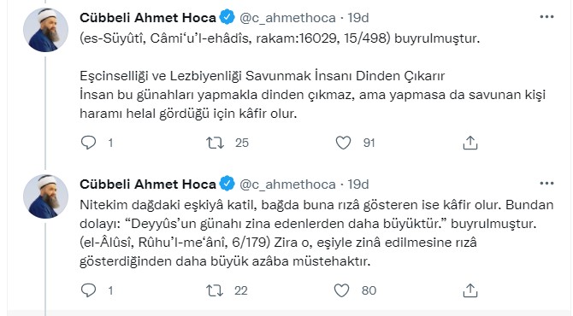Viewport: 573px width, 316px height.
Task: Like the first tweet with 91 likes
Action: (343, 143)
